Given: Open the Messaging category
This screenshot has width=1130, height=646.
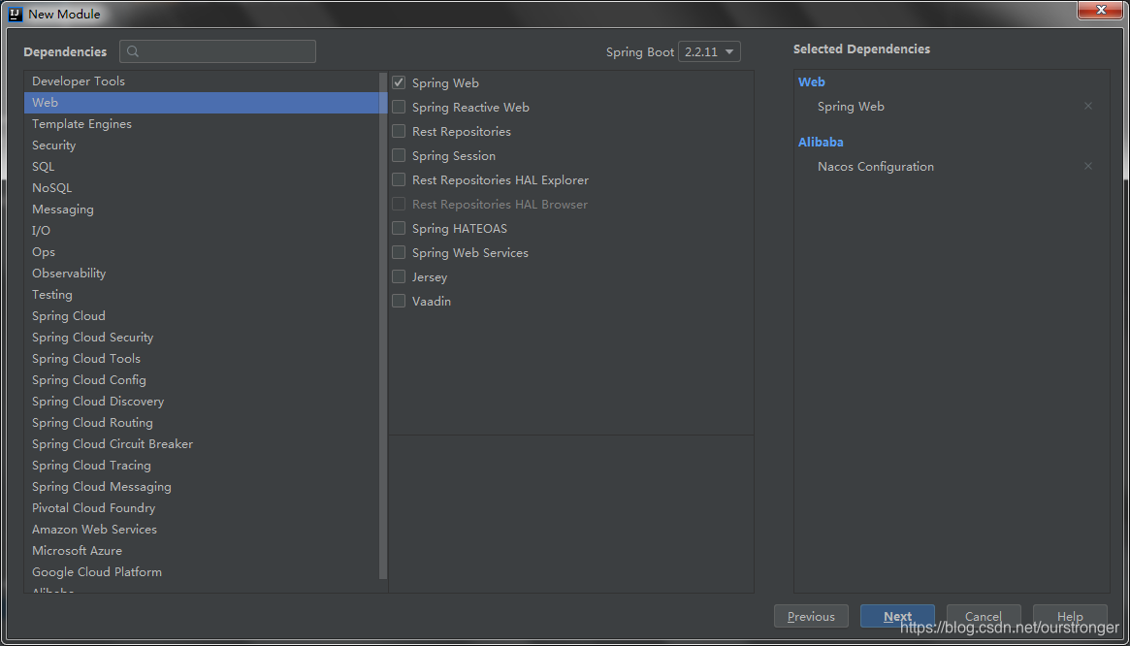Looking at the screenshot, I should coord(203,210).
